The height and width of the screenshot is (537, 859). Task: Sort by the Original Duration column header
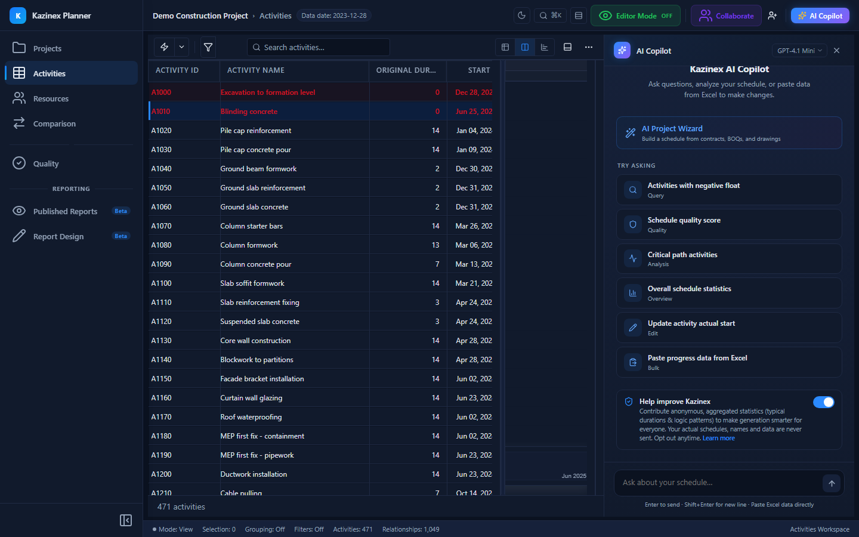click(x=406, y=70)
